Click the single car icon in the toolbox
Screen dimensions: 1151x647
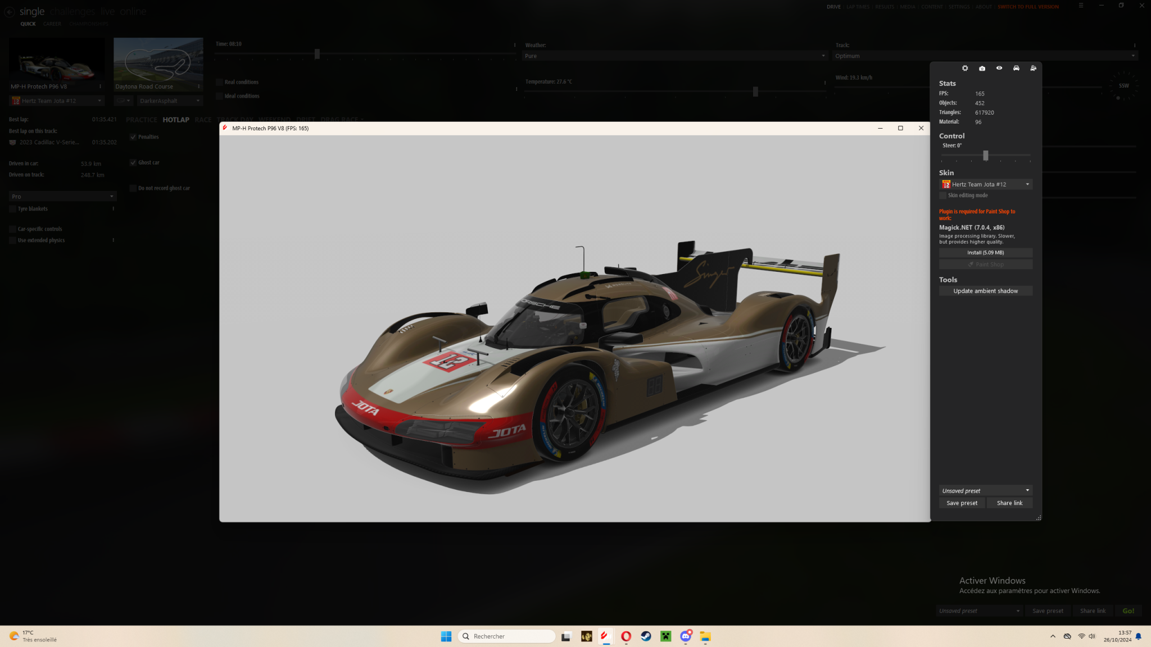pyautogui.click(x=1016, y=68)
